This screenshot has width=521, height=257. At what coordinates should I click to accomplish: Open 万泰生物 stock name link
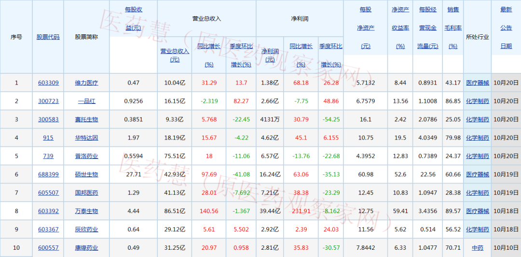(87, 211)
